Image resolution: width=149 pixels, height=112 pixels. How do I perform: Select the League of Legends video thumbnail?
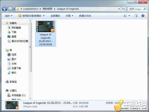(46, 33)
